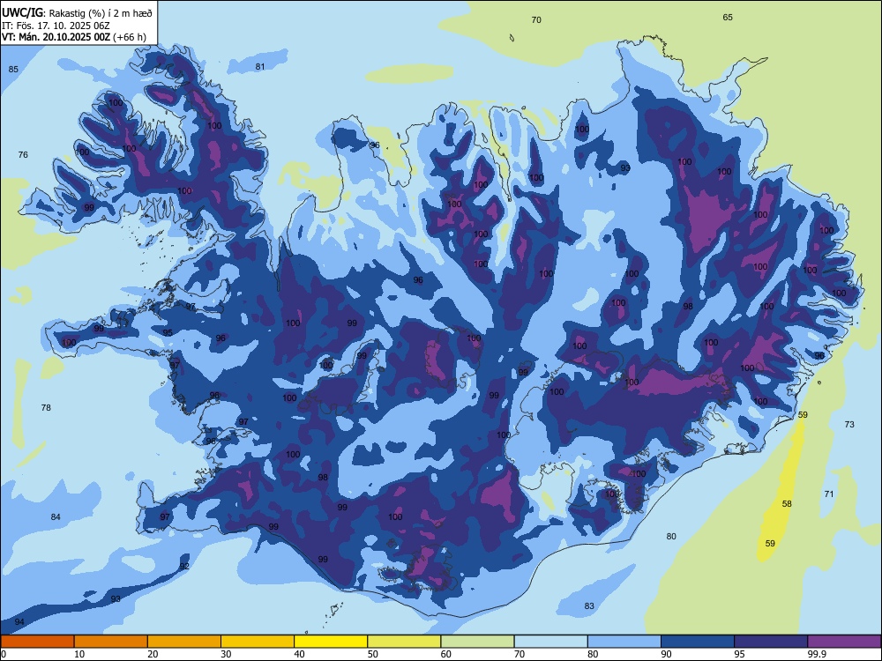This screenshot has height=661, width=882.
Task: Click the orange 10–20 legend swatch
Action: tap(111, 642)
